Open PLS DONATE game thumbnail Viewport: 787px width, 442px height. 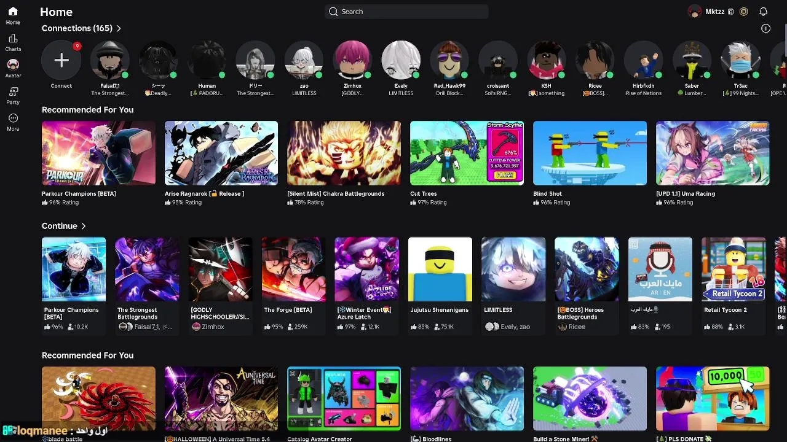[713, 398]
